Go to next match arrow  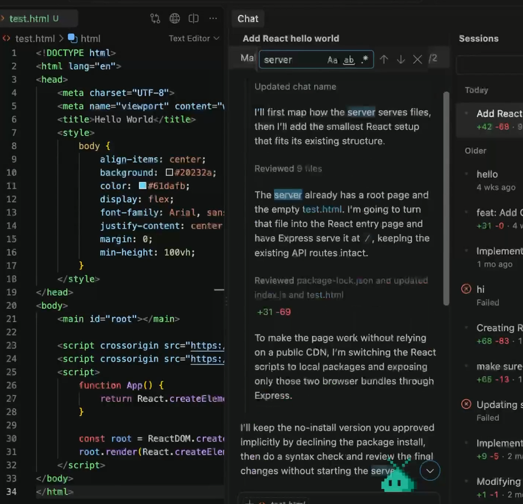pos(400,60)
